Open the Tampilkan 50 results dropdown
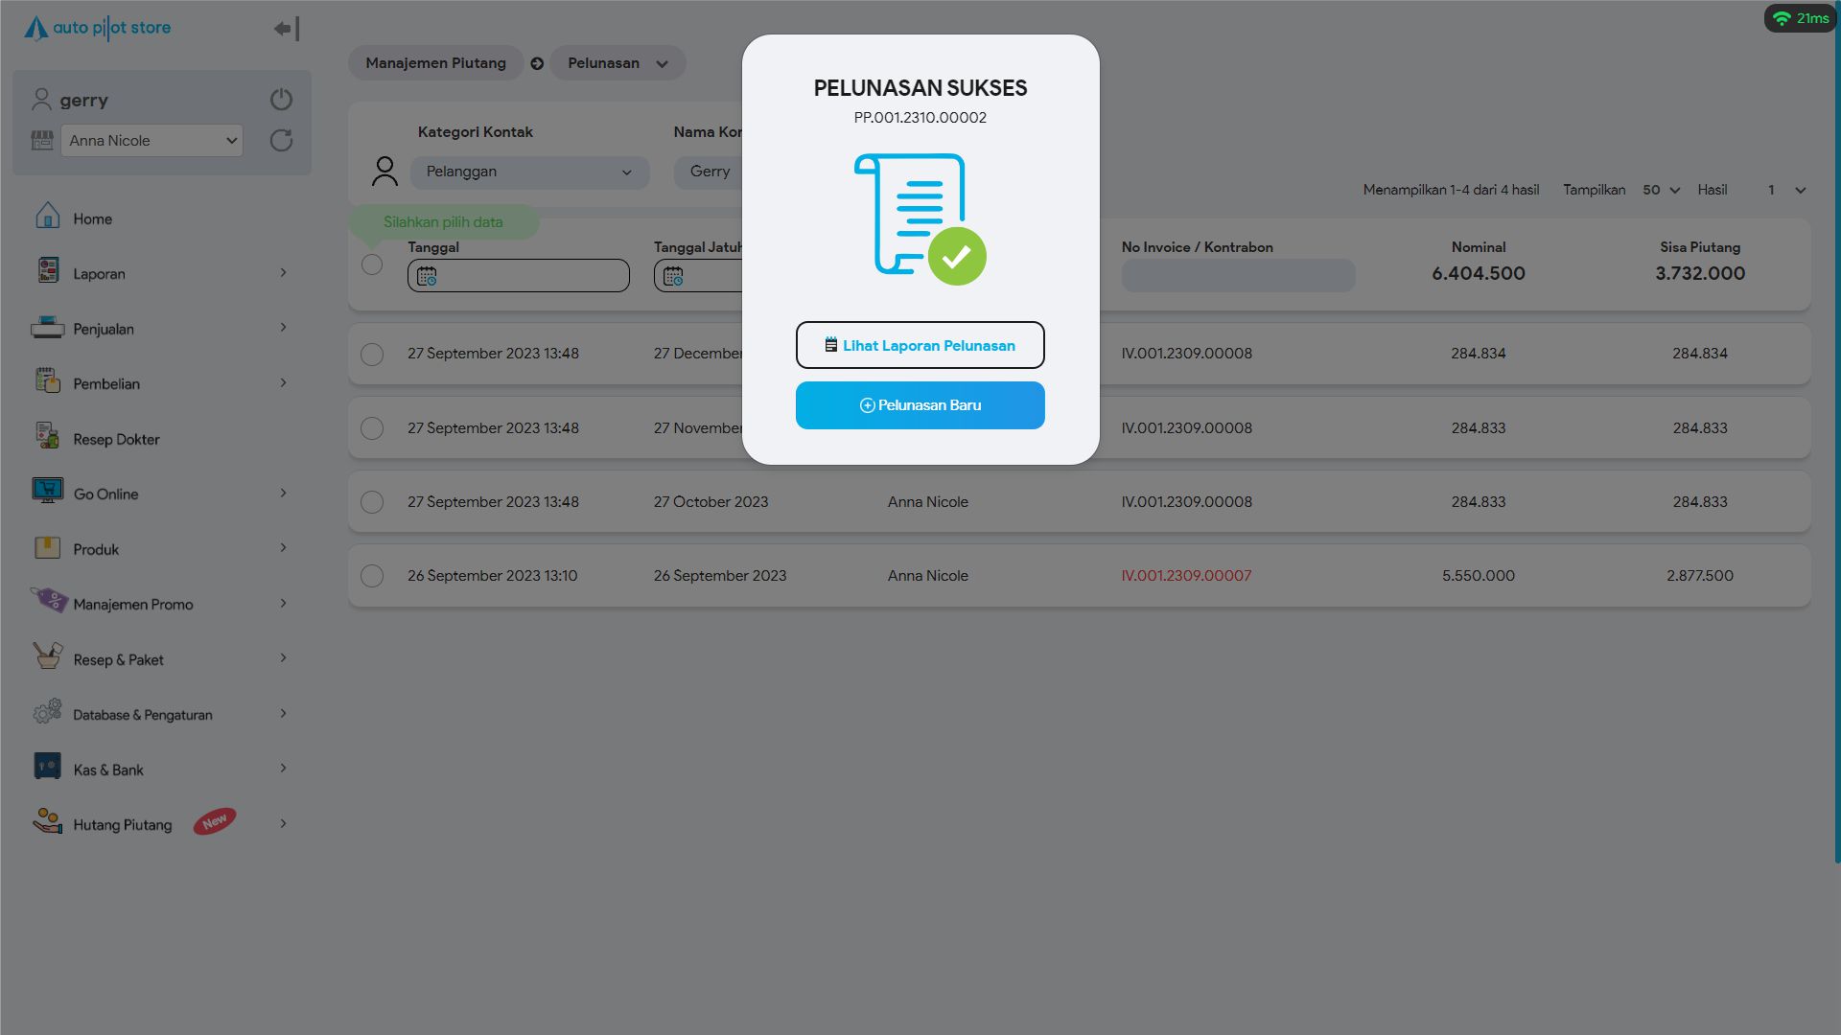Screen dimensions: 1841x1035 click(1661, 190)
